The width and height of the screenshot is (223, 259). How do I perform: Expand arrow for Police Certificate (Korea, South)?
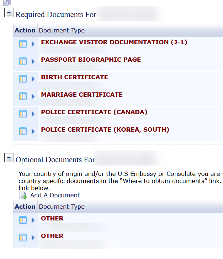(x=33, y=132)
